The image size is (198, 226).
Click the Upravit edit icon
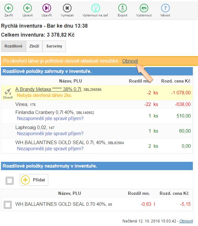pyautogui.click(x=28, y=8)
